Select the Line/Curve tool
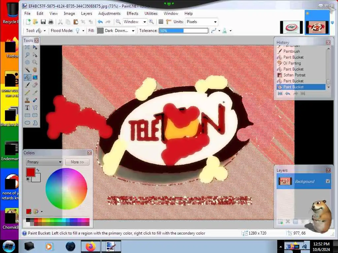This screenshot has width=338, height=253. 35,108
